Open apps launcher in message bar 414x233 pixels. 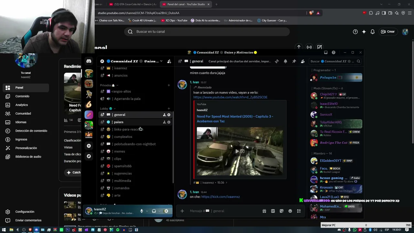[299, 211]
